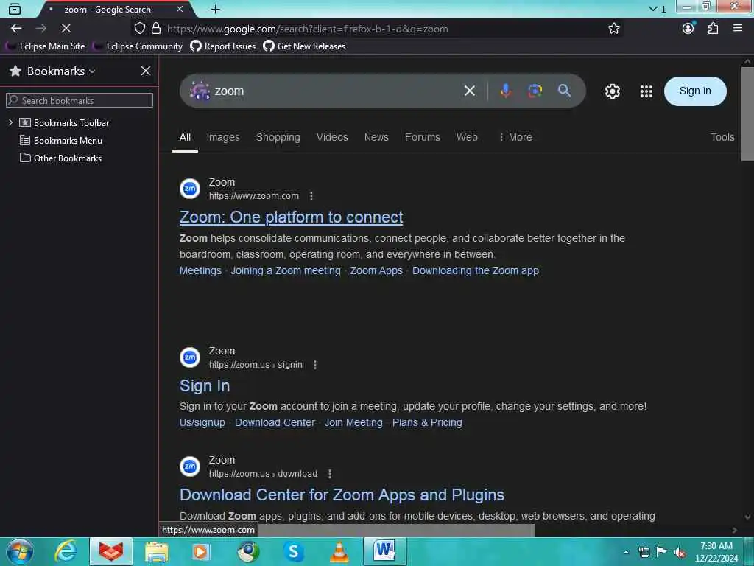This screenshot has width=754, height=566.
Task: Open the Us/signup sitelink
Action: pos(202,422)
